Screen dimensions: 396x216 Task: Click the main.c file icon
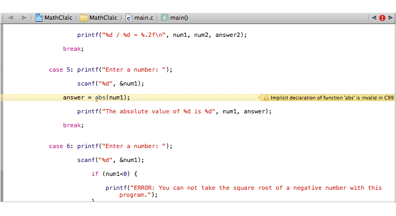click(x=128, y=18)
